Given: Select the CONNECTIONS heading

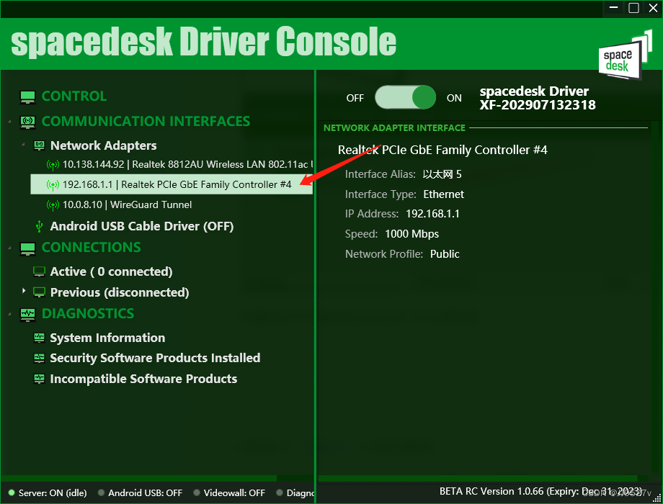Looking at the screenshot, I should pos(92,248).
